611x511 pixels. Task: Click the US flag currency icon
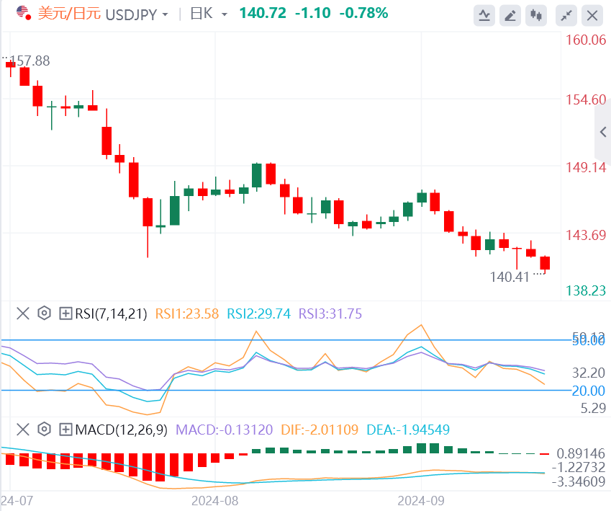23,13
